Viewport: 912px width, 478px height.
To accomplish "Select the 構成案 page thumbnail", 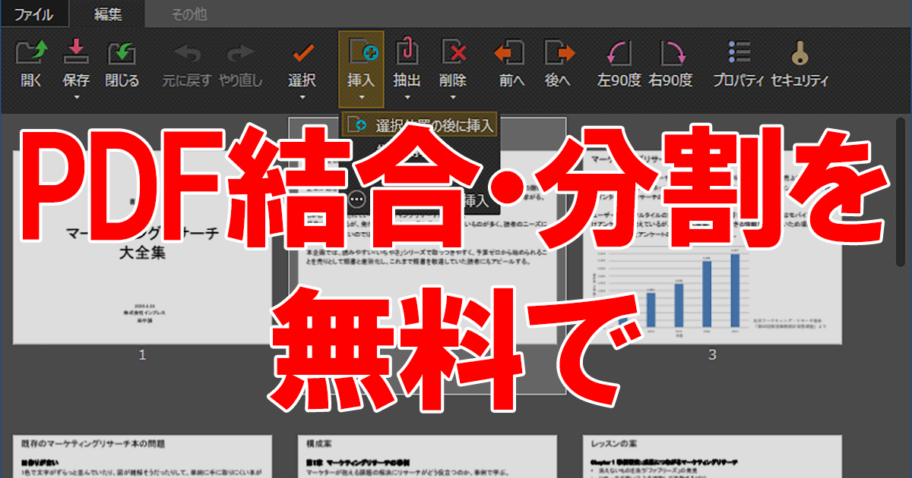I will coord(427,456).
